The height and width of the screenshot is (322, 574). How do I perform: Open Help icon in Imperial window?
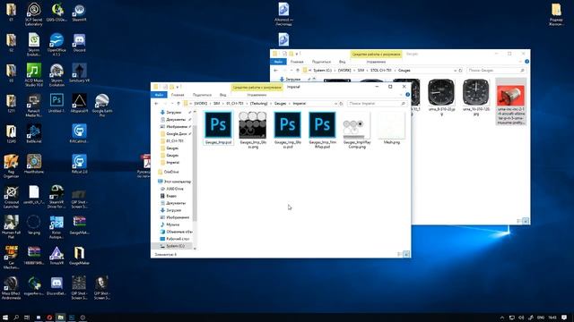coord(407,95)
